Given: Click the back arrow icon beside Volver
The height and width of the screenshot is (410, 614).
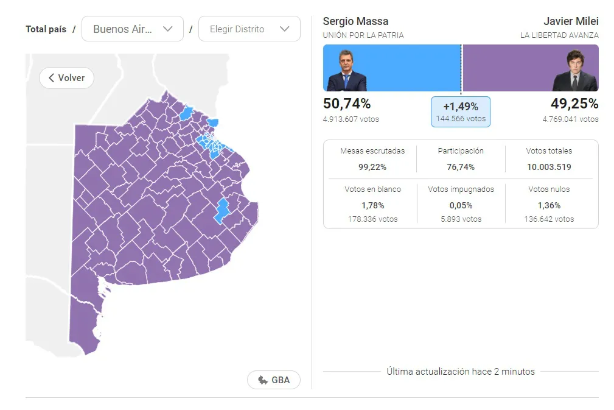Looking at the screenshot, I should (x=52, y=78).
